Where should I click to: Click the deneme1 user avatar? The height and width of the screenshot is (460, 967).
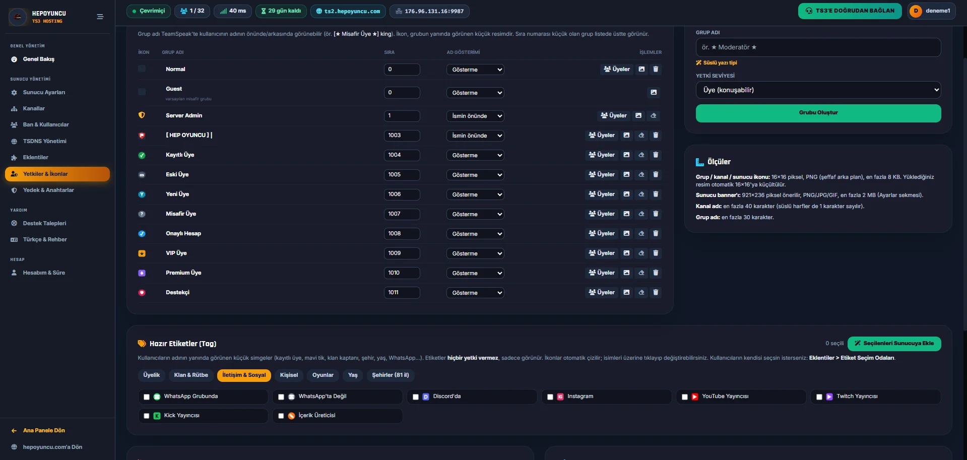(916, 11)
